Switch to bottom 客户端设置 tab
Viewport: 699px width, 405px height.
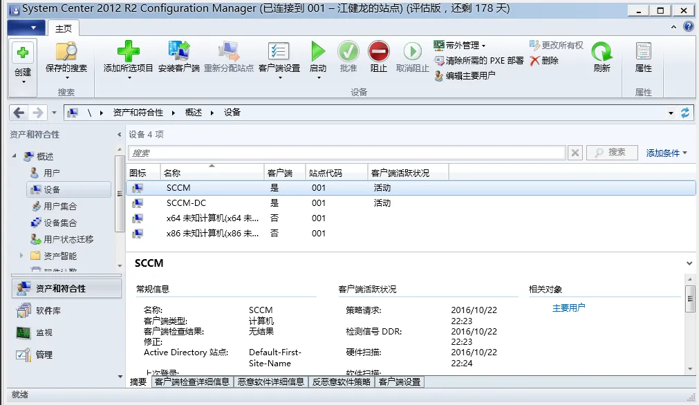coord(400,382)
